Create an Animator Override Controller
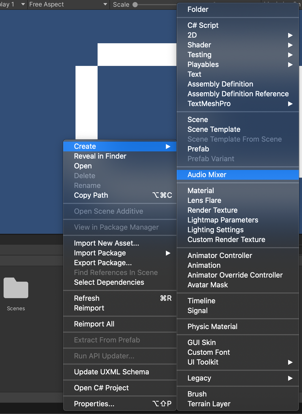The width and height of the screenshot is (302, 414). tap(238, 275)
